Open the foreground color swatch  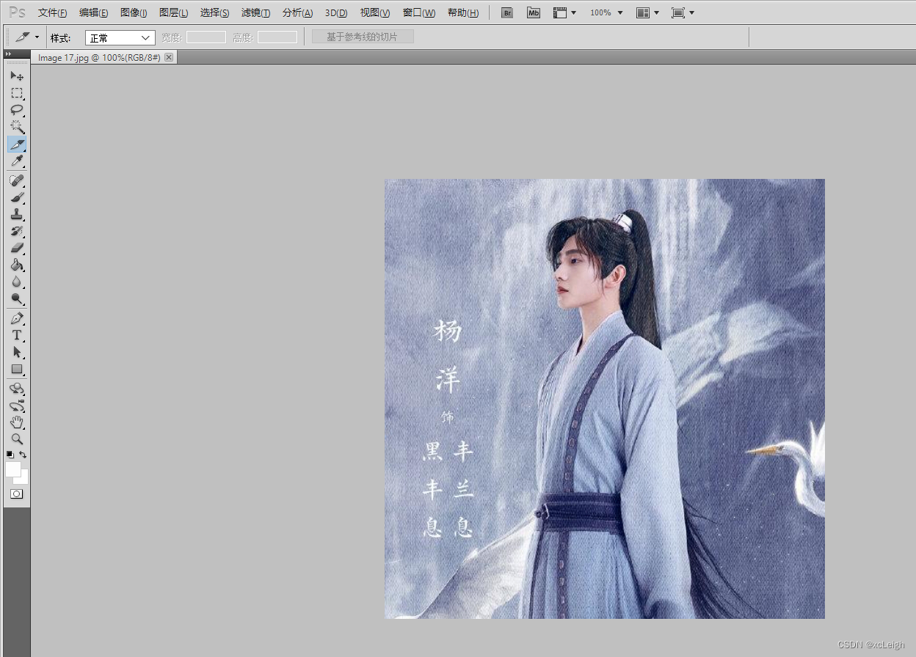[12, 469]
